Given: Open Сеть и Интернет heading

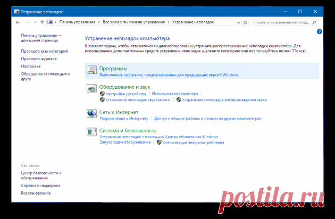Looking at the screenshot, I should pyautogui.click(x=119, y=112).
